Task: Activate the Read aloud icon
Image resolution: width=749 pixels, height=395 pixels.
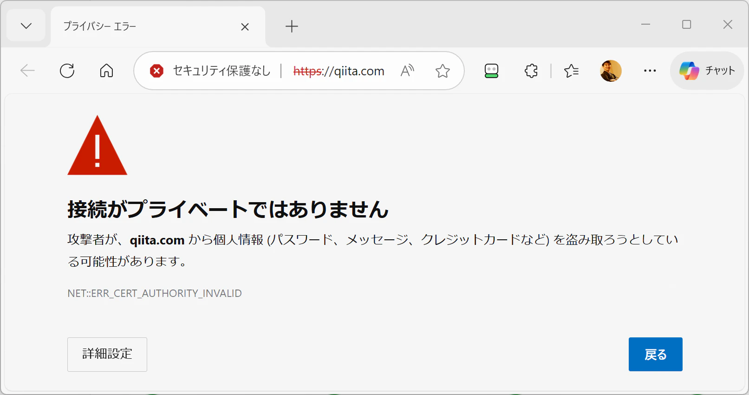Action: click(407, 71)
